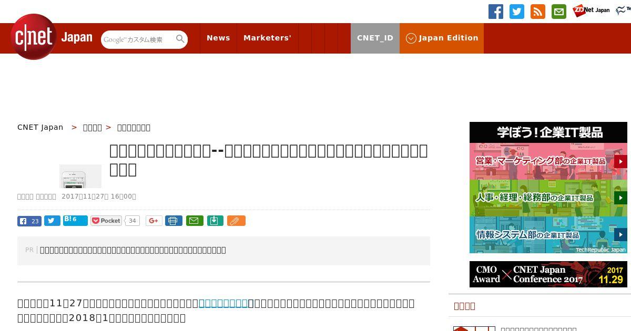
Task: Tweet this article with the Twitter button
Action: pos(52,221)
